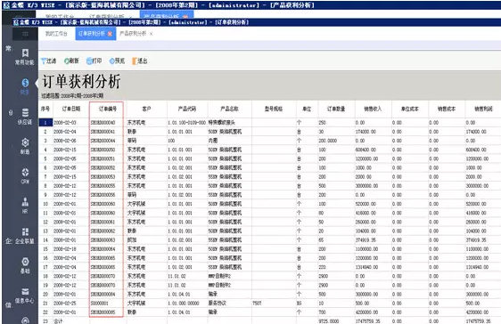The height and width of the screenshot is (324, 501).
Task: Click the date 2008-02-06 in row 3
Action: (x=65, y=141)
